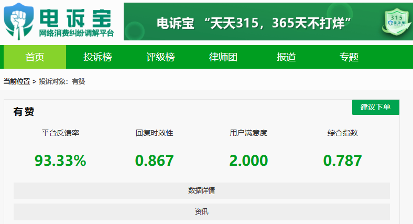Click the 315 shield badge in banner
This screenshot has height=224, width=413.
pyautogui.click(x=396, y=23)
